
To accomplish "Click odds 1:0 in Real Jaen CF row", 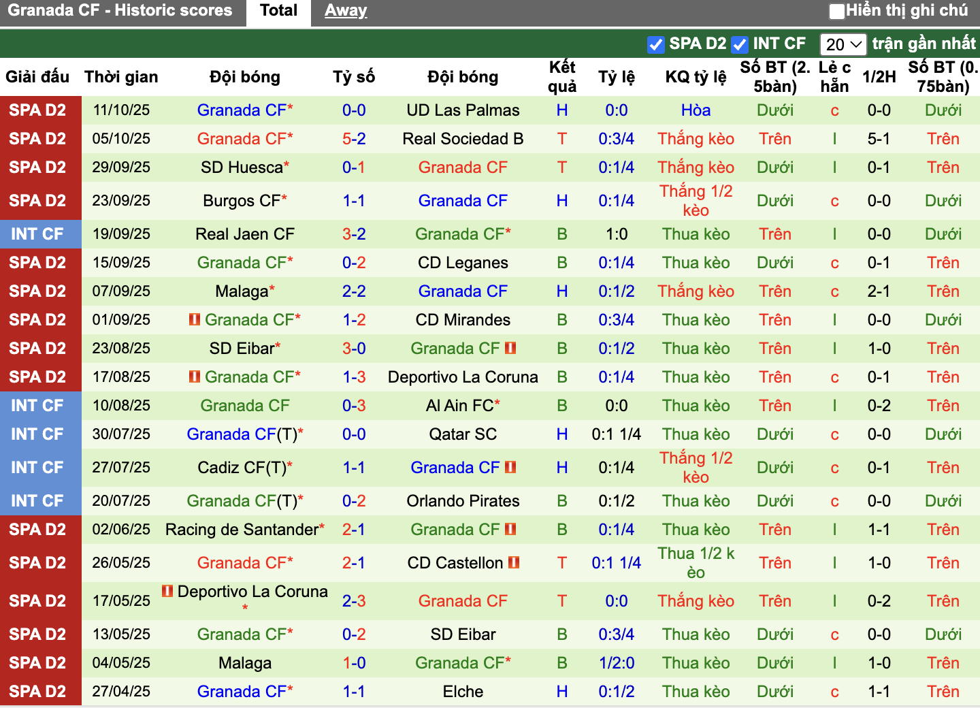I will click(617, 234).
